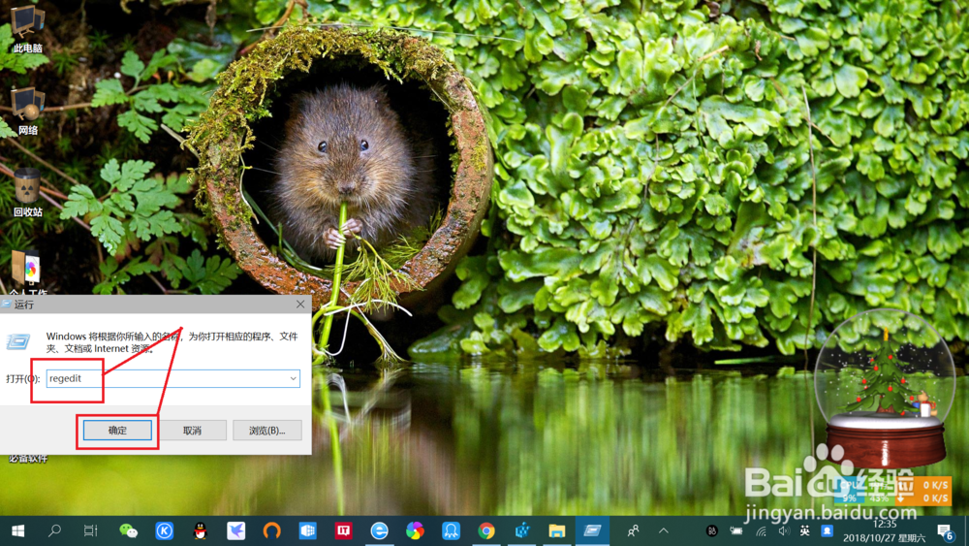969x546 pixels.
Task: Select the 回收站 recycle bin icon
Action: (x=28, y=193)
